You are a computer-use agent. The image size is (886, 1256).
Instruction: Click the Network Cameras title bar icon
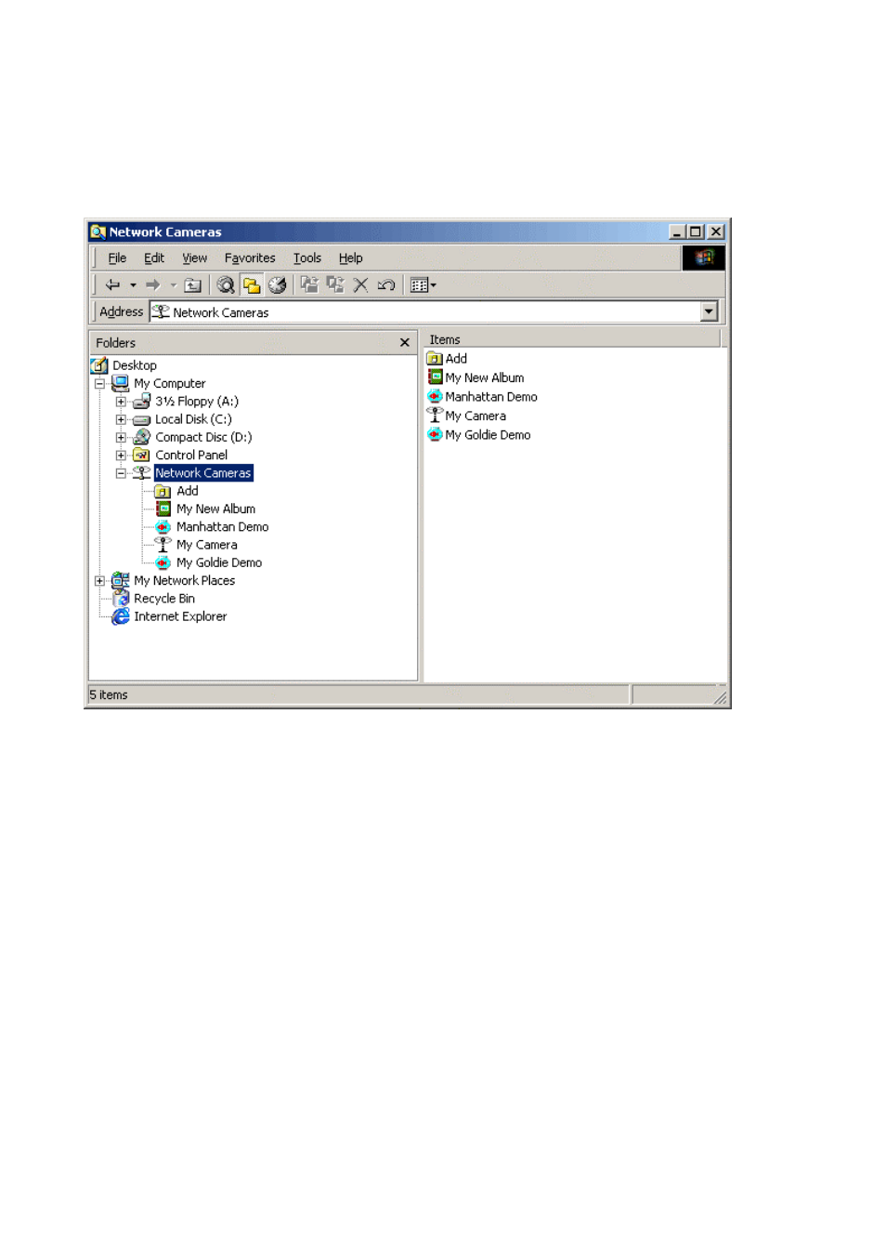[98, 232]
